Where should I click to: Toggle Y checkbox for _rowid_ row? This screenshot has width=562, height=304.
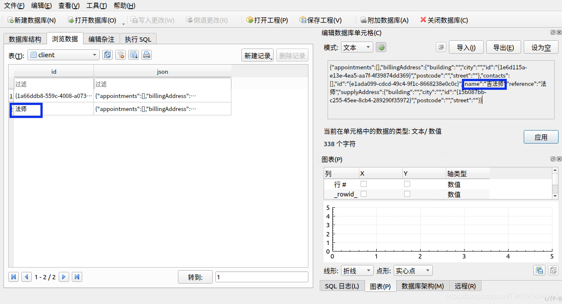[407, 194]
